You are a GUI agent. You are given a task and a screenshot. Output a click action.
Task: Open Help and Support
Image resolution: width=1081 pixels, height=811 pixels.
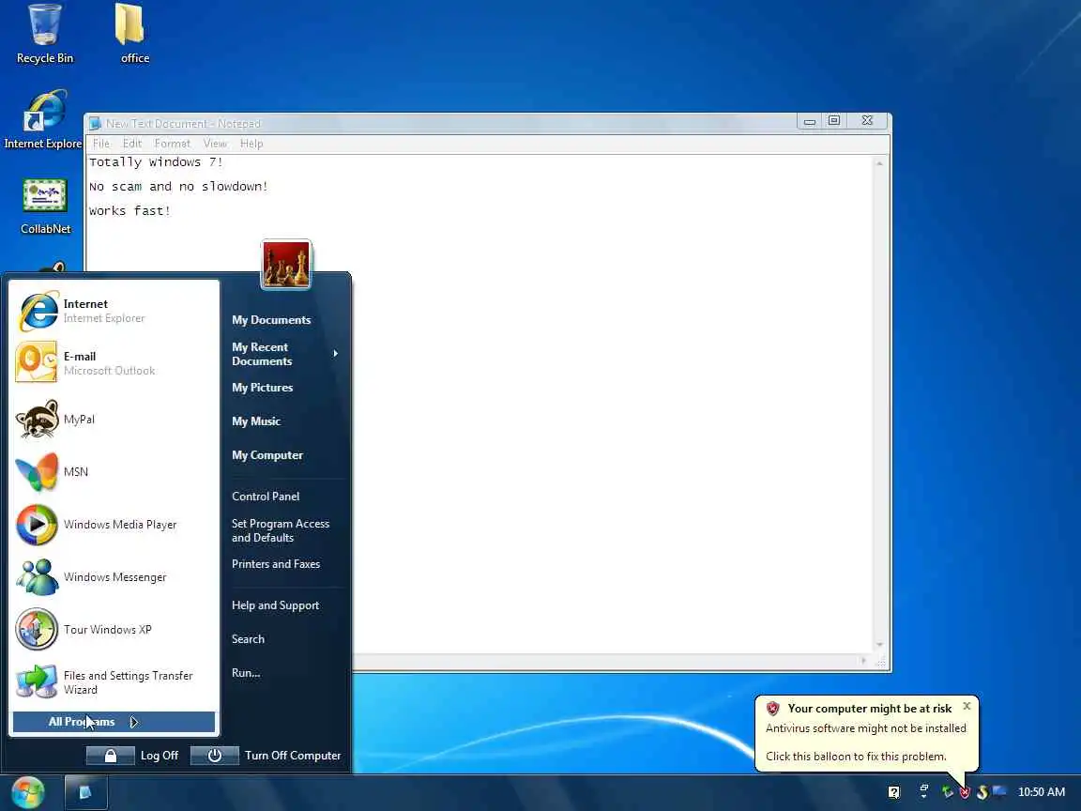tap(276, 605)
